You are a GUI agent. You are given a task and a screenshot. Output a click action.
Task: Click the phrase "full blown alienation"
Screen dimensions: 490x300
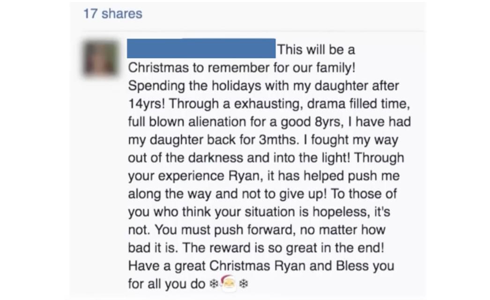point(187,121)
